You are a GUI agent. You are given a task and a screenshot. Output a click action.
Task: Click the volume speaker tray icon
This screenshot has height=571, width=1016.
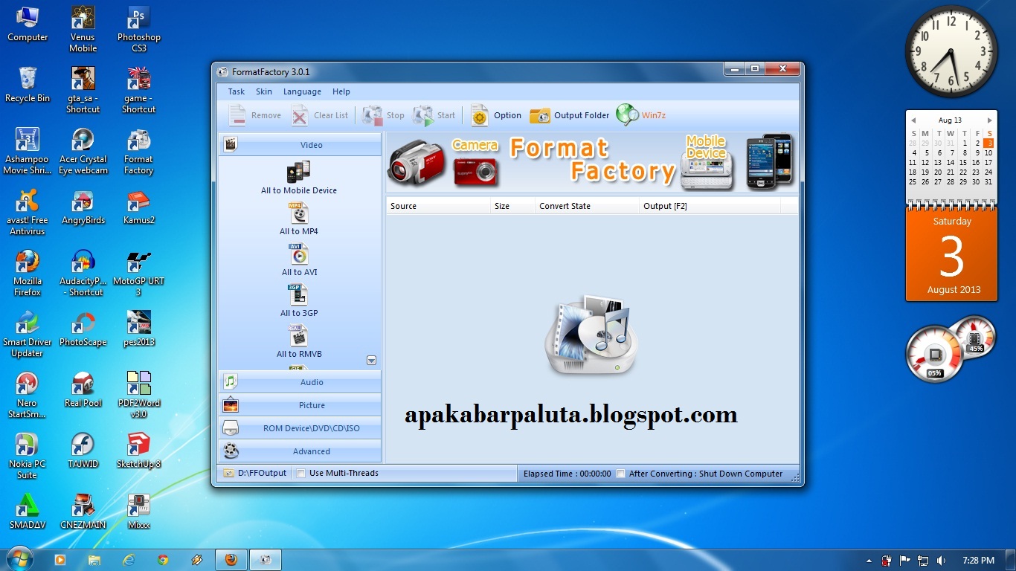[942, 560]
